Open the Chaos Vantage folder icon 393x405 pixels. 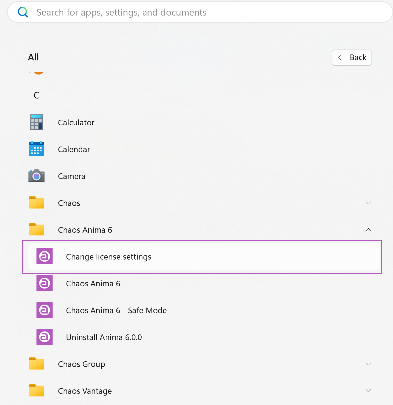click(36, 390)
